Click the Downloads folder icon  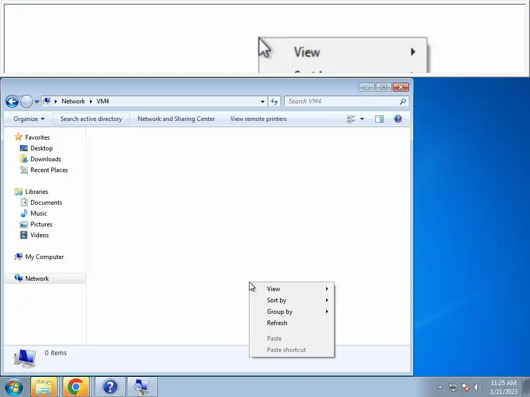click(x=24, y=159)
